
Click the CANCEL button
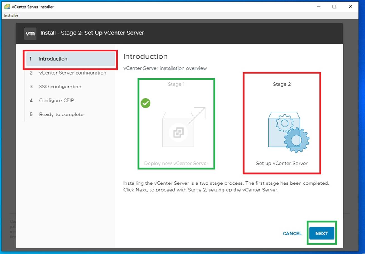[292, 233]
